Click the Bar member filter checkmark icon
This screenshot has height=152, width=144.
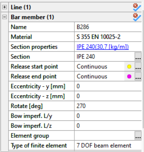(x=137, y=17)
